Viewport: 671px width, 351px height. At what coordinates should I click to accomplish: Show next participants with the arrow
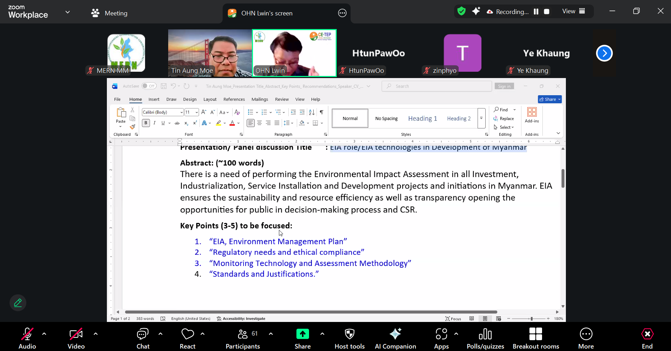click(604, 53)
